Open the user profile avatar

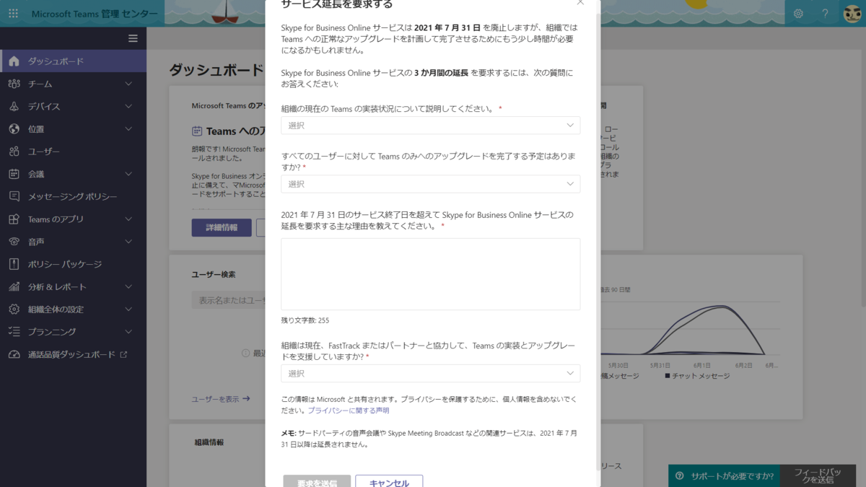coord(852,14)
